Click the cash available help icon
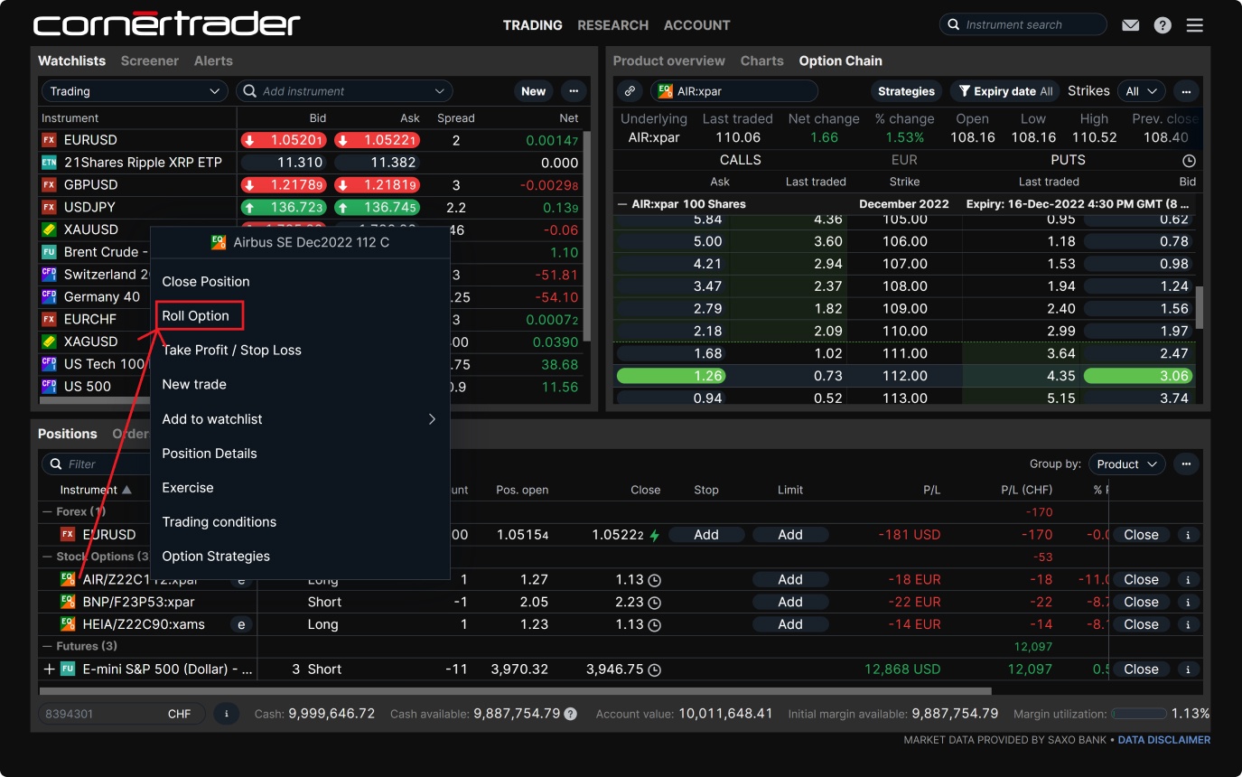Screen dimensions: 1242x777 pyautogui.click(x=570, y=714)
